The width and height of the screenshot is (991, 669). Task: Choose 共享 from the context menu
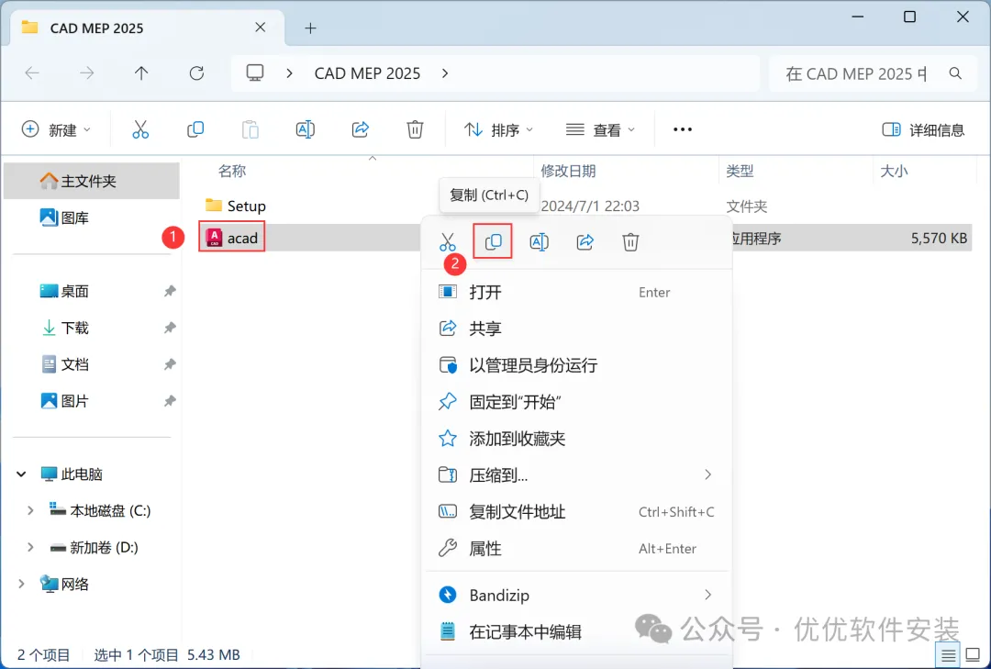click(x=576, y=329)
